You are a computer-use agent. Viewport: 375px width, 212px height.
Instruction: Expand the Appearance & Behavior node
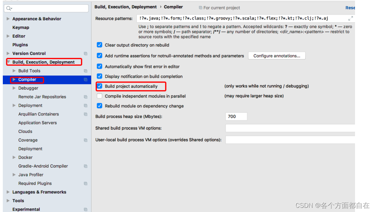(x=8, y=19)
